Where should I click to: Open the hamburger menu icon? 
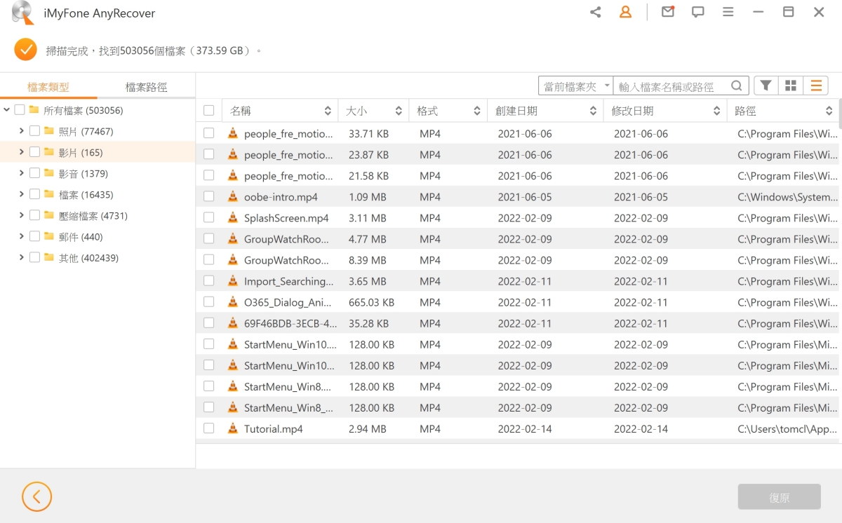click(728, 13)
